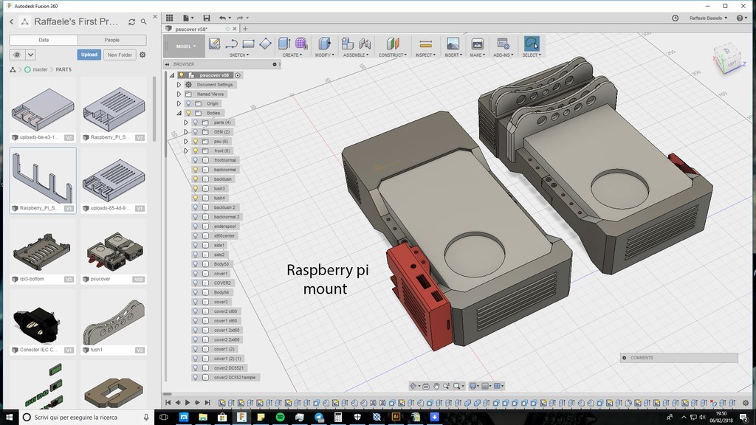Toggle visibility of tush3 body
This screenshot has width=756, height=425.
click(x=195, y=188)
